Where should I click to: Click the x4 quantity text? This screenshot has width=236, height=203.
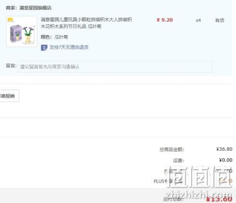[x=198, y=20]
